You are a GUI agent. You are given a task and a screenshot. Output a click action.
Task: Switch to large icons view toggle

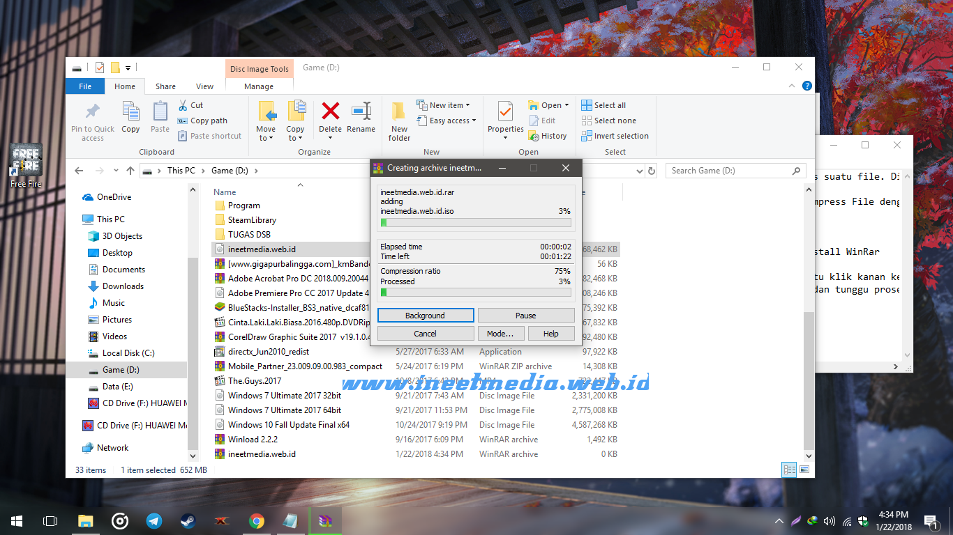point(804,470)
